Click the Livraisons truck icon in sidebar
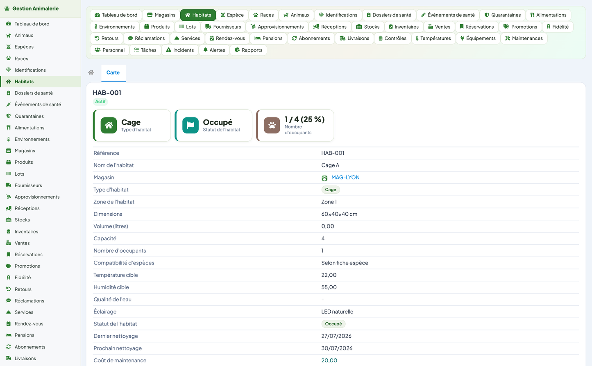This screenshot has width=592, height=366. [x=9, y=358]
